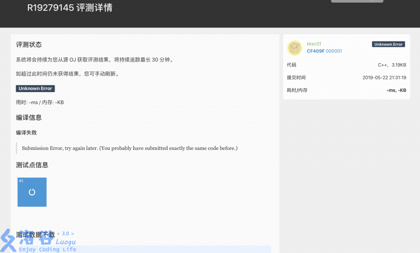This screenshot has height=253, width=420.
Task: Click the 编译信息 section heading
Action: 29,117
